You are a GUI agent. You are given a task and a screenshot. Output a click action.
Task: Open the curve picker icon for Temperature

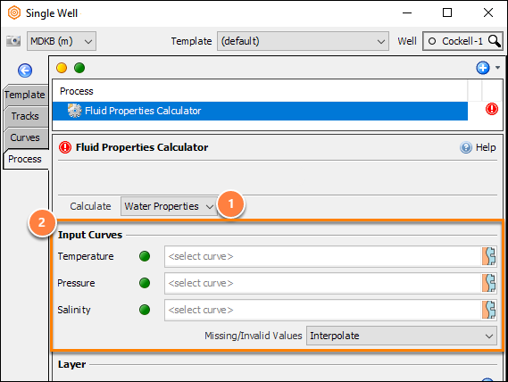tap(488, 256)
